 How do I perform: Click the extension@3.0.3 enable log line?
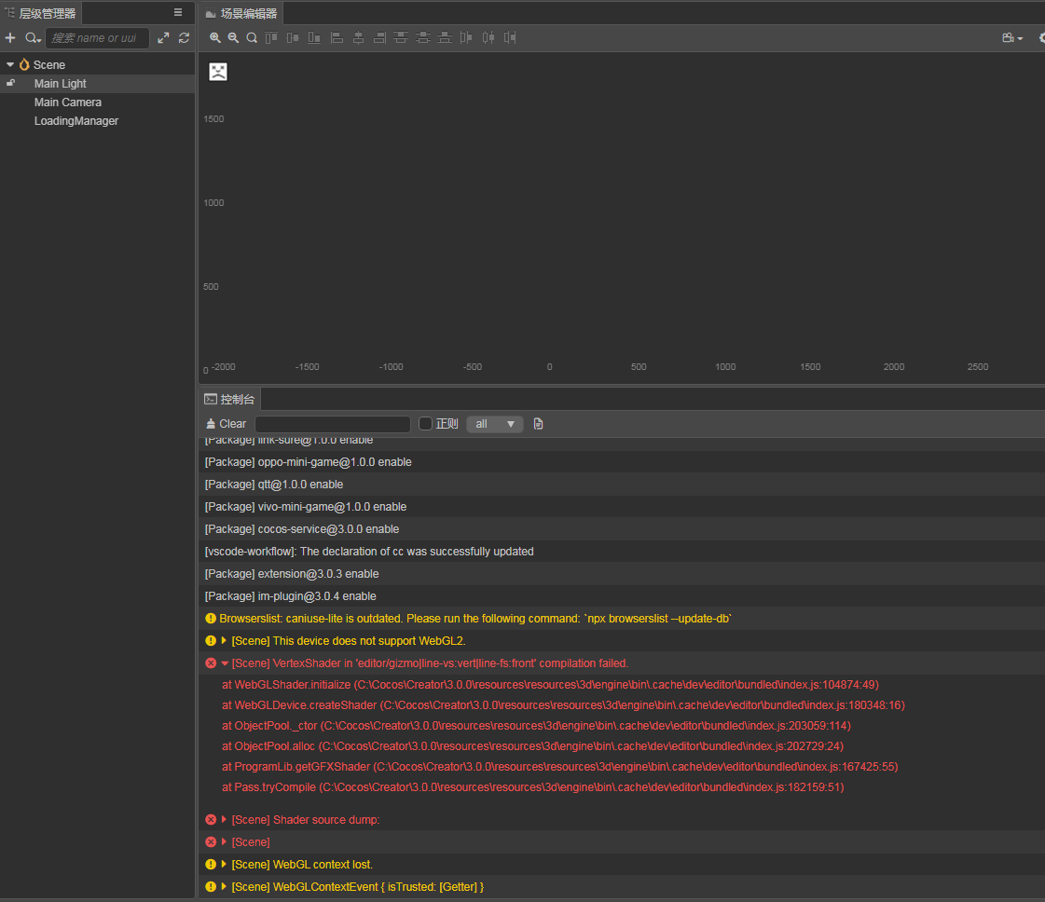coord(292,574)
